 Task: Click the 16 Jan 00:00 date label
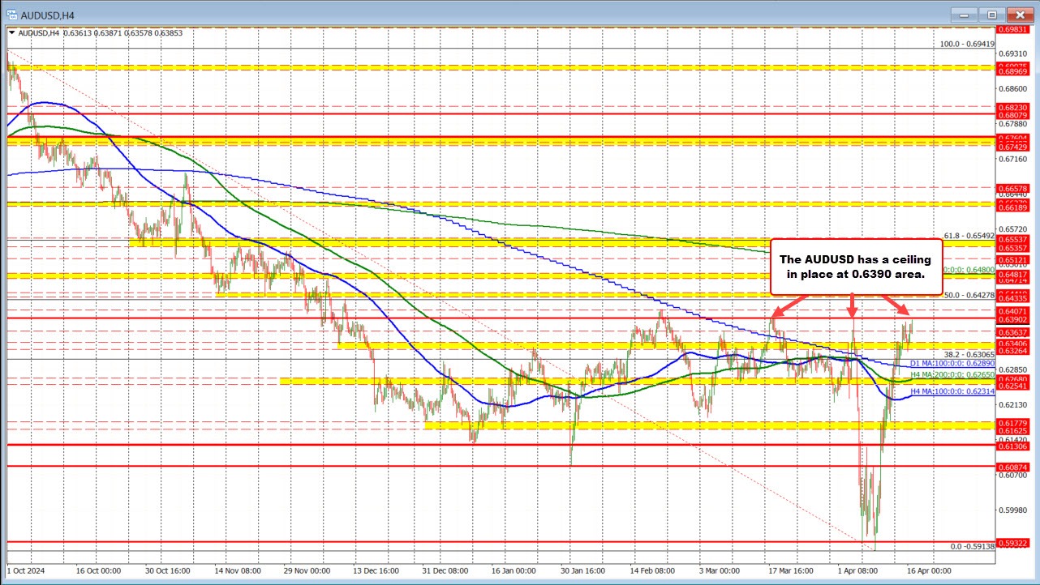(x=515, y=570)
